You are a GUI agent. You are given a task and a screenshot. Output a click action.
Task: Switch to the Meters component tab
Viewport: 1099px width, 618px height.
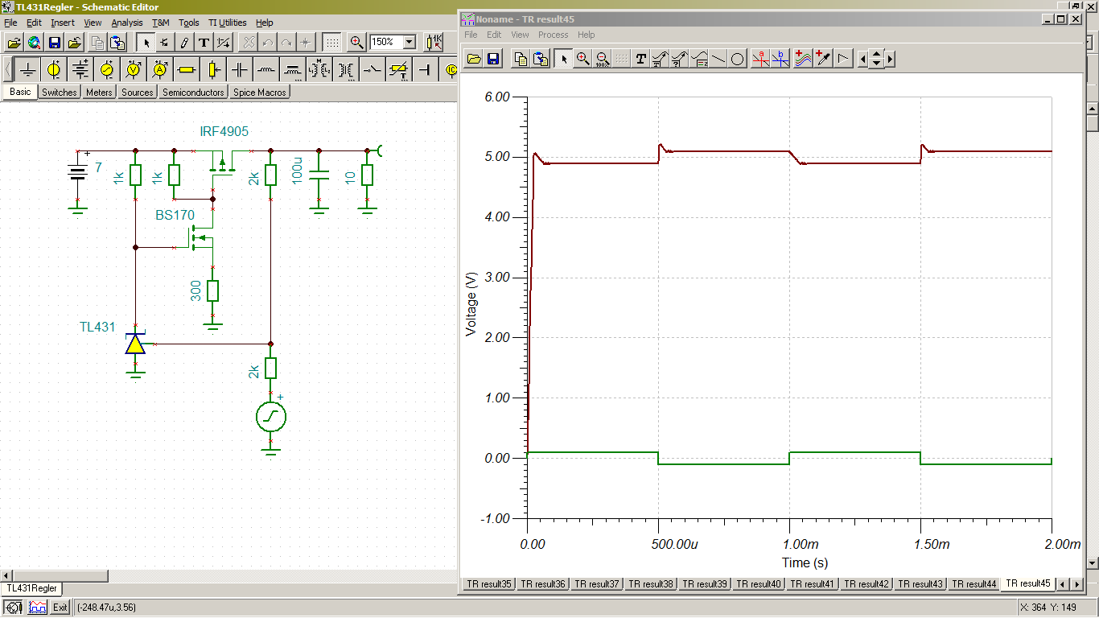(x=99, y=93)
